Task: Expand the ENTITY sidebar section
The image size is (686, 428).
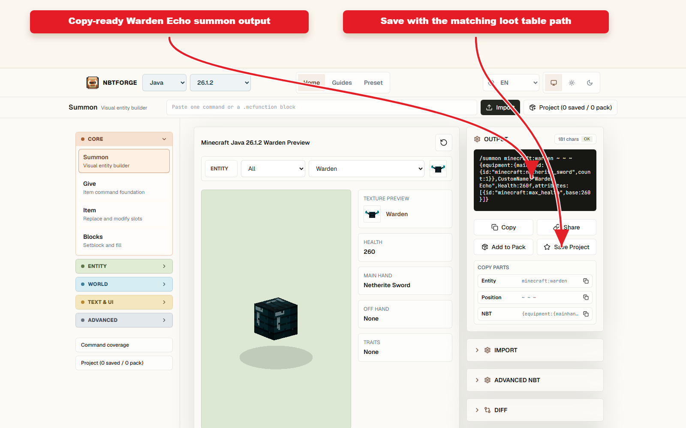Action: (x=124, y=266)
